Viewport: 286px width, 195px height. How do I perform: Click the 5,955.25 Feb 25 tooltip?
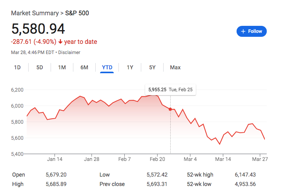pos(170,90)
